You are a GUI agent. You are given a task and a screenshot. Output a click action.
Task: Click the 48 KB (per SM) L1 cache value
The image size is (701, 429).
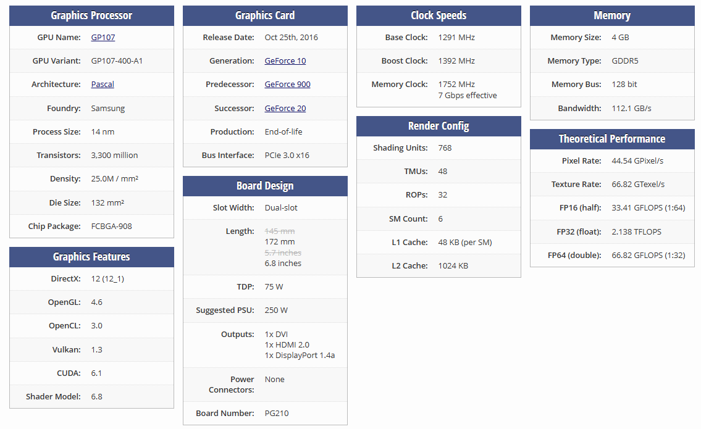pos(465,242)
